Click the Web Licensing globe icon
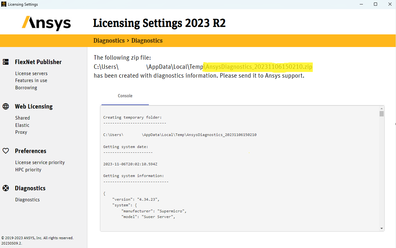This screenshot has height=248, width=396. pyautogui.click(x=6, y=106)
